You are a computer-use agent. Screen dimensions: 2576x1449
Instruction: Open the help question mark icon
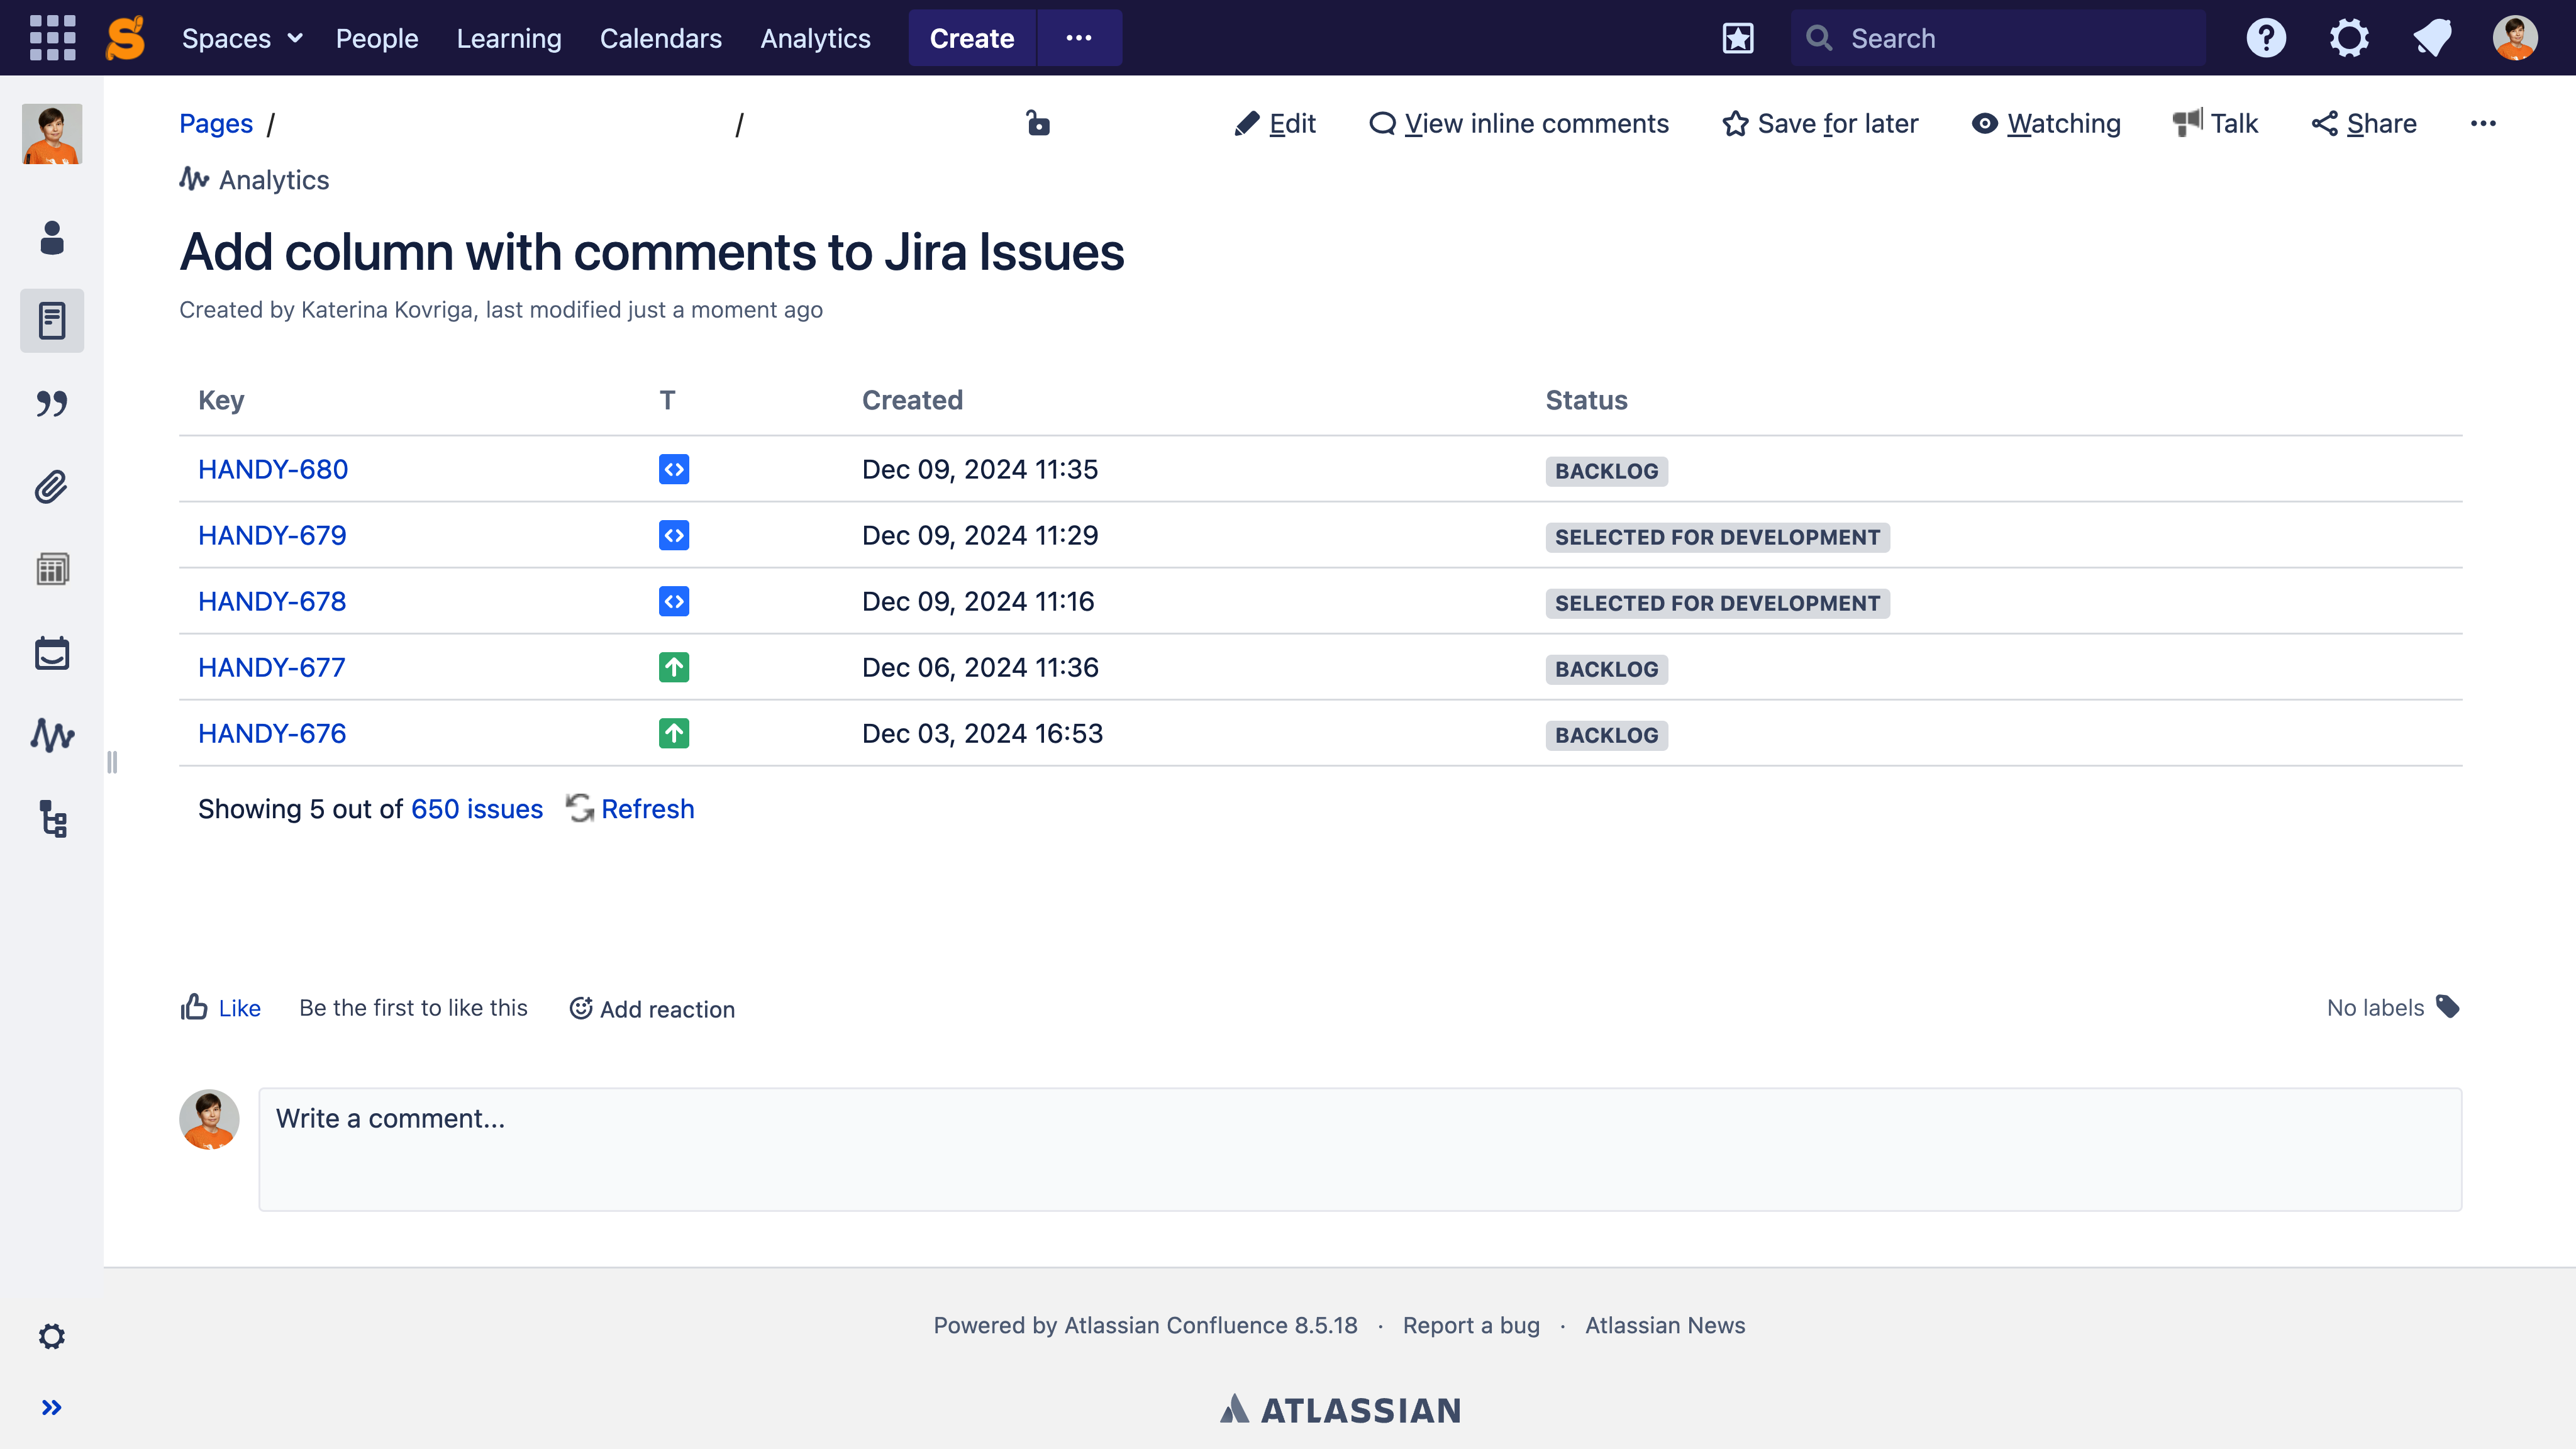[x=2266, y=38]
